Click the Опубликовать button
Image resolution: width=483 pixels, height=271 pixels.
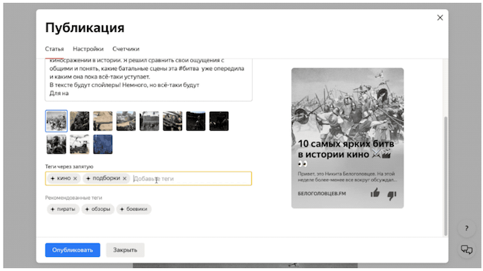73,250
